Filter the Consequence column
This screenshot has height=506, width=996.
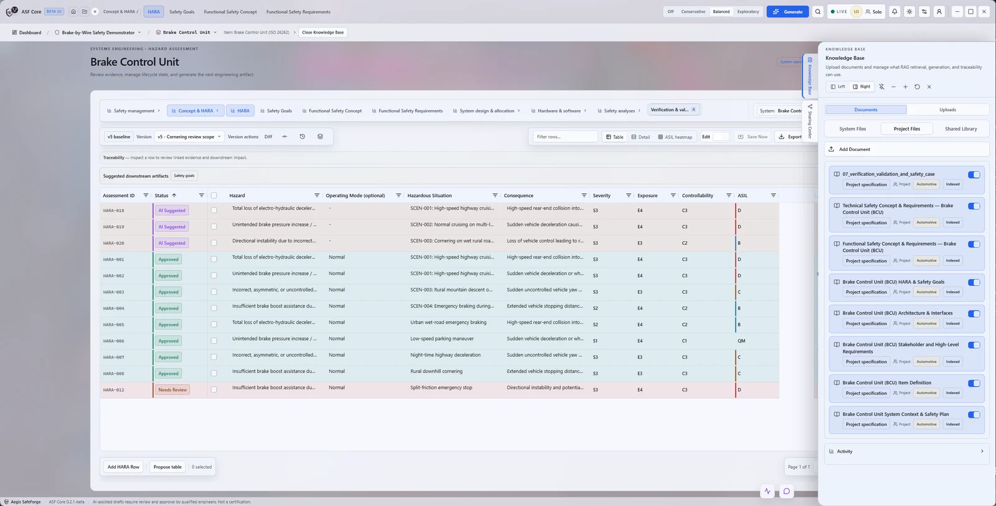click(x=584, y=195)
